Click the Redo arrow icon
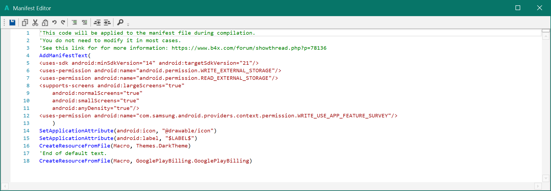Viewport: 551px width, 191px height. (x=63, y=23)
